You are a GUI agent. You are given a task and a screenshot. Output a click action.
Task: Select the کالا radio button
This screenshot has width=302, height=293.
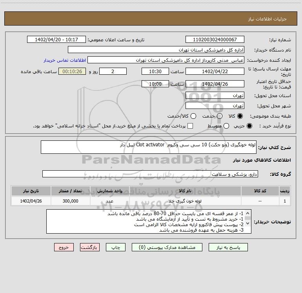240,116
